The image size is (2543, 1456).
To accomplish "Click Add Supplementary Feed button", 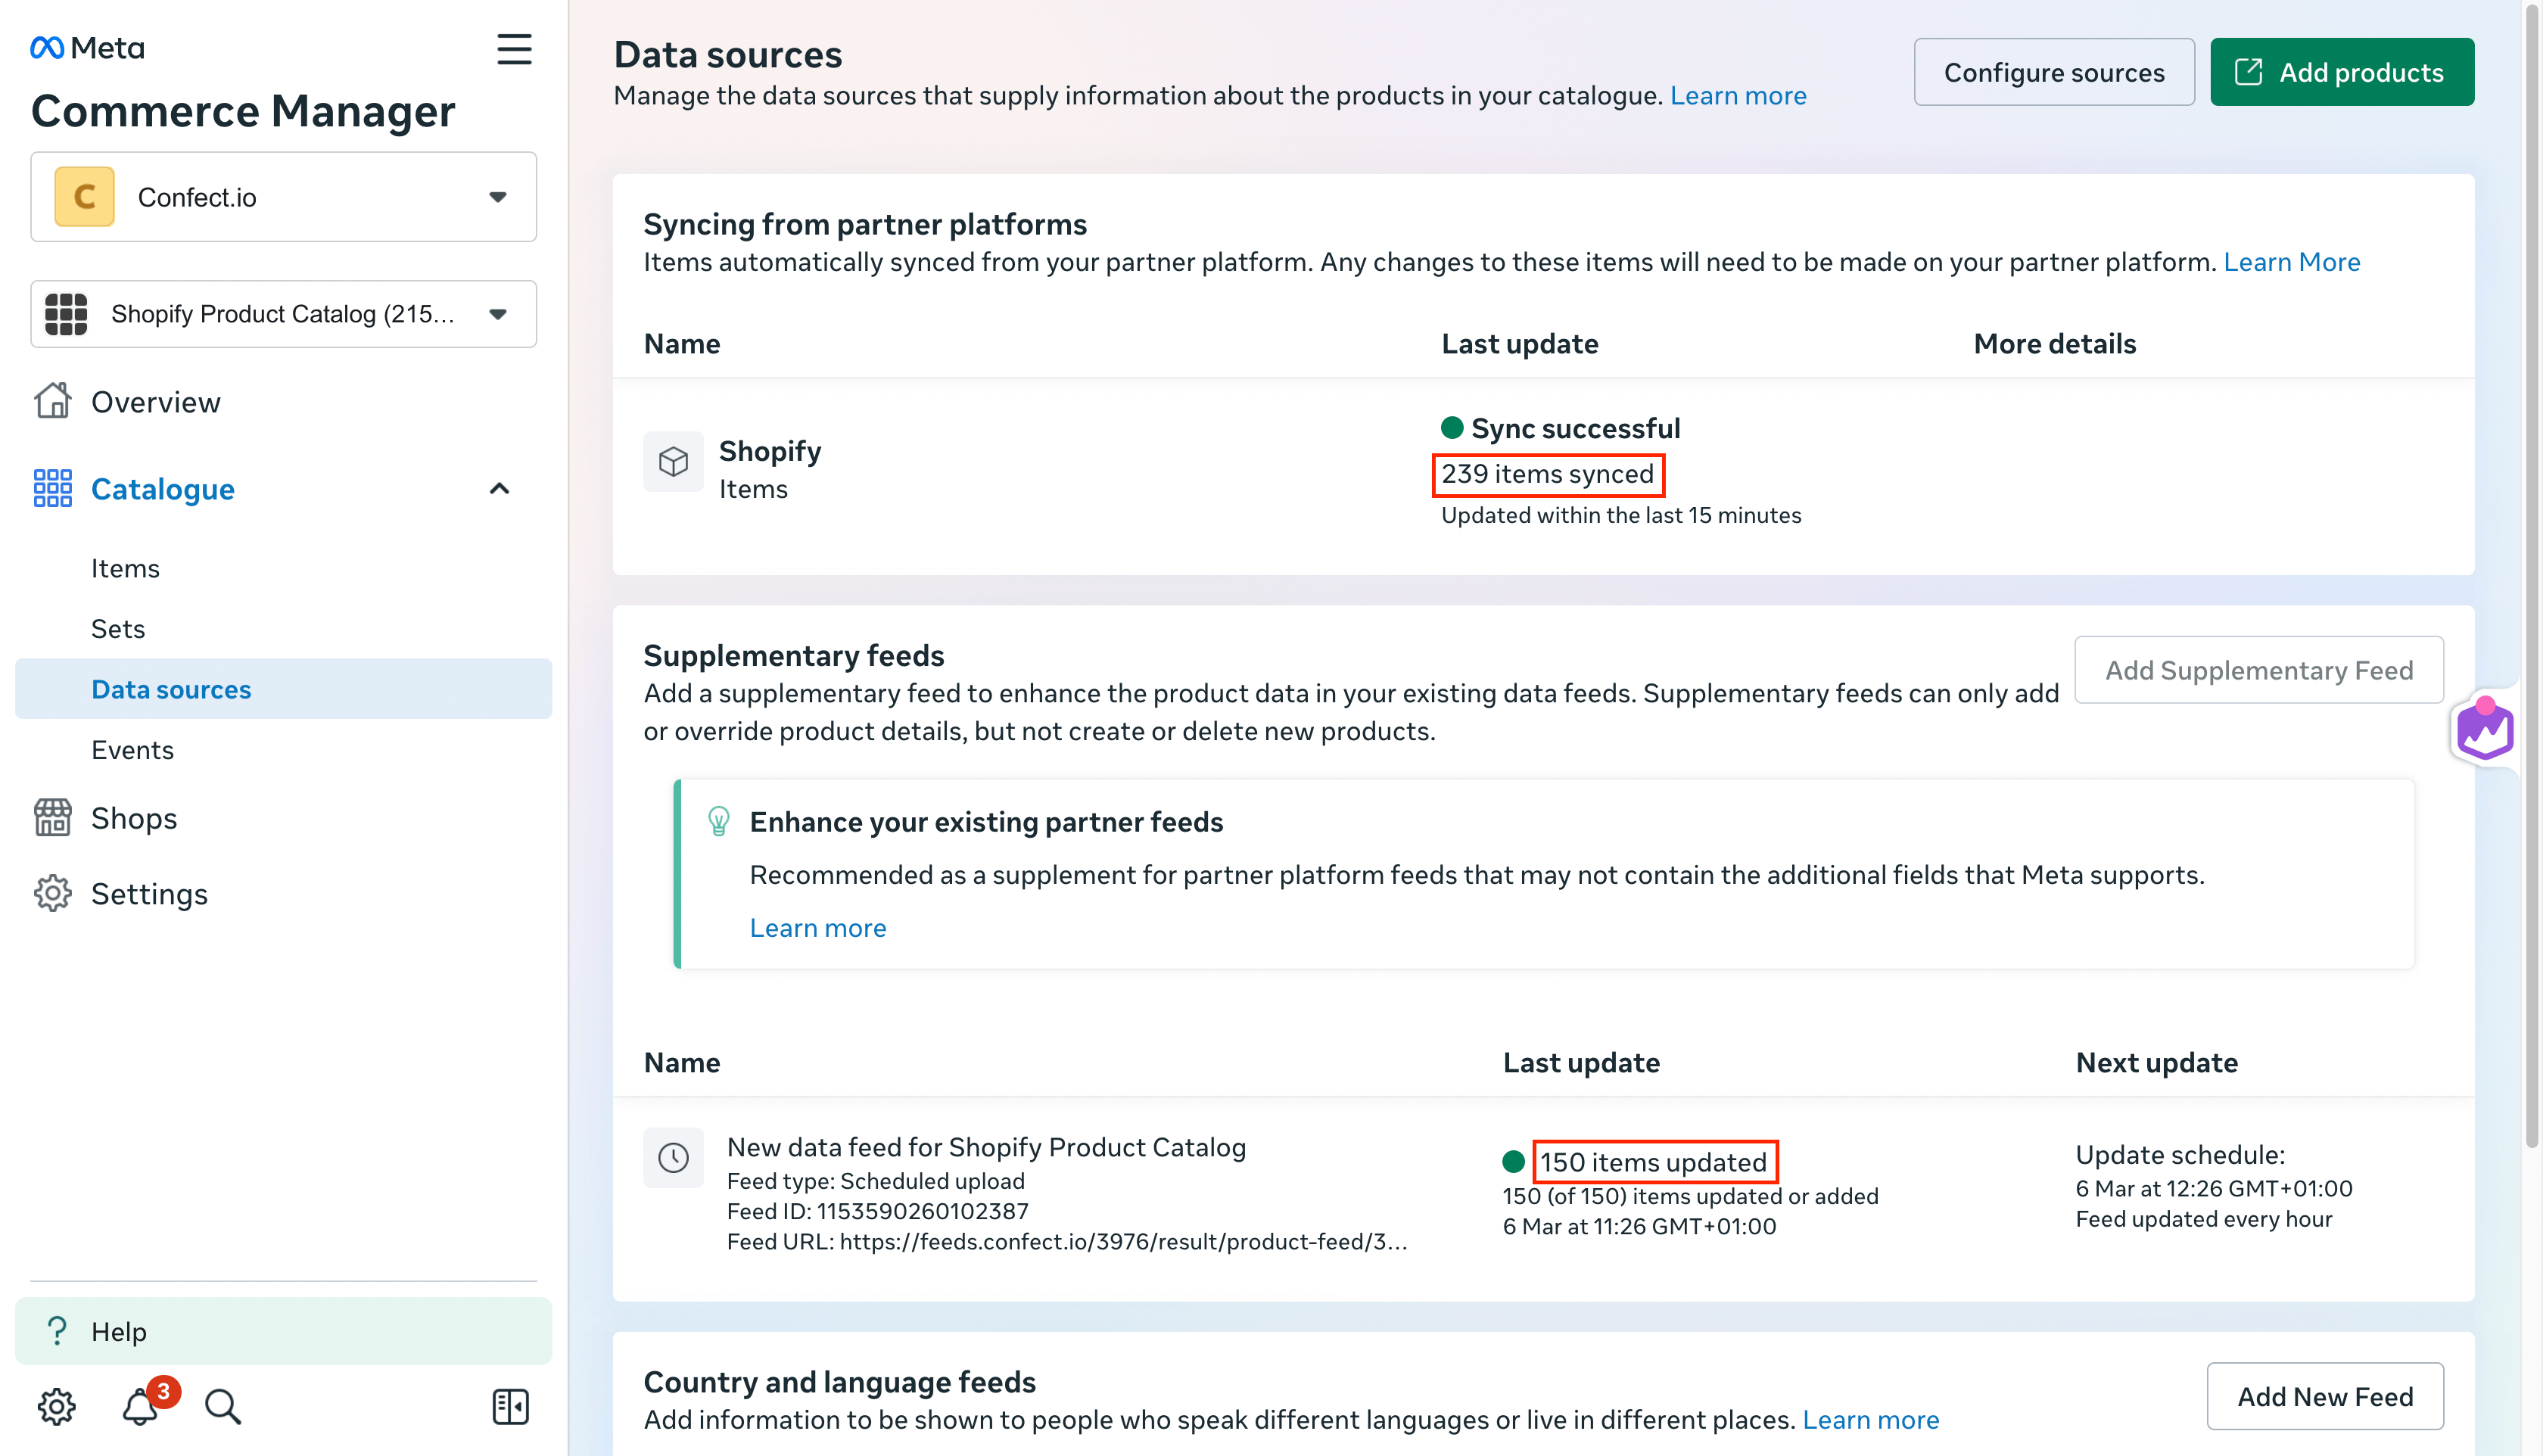I will (x=2259, y=670).
